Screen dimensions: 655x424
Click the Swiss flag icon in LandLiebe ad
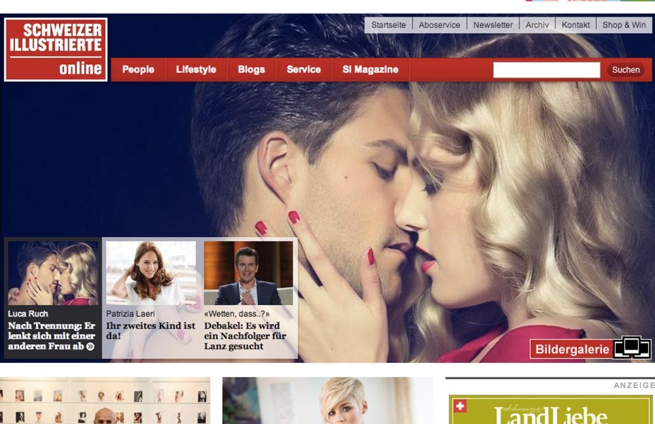[460, 406]
